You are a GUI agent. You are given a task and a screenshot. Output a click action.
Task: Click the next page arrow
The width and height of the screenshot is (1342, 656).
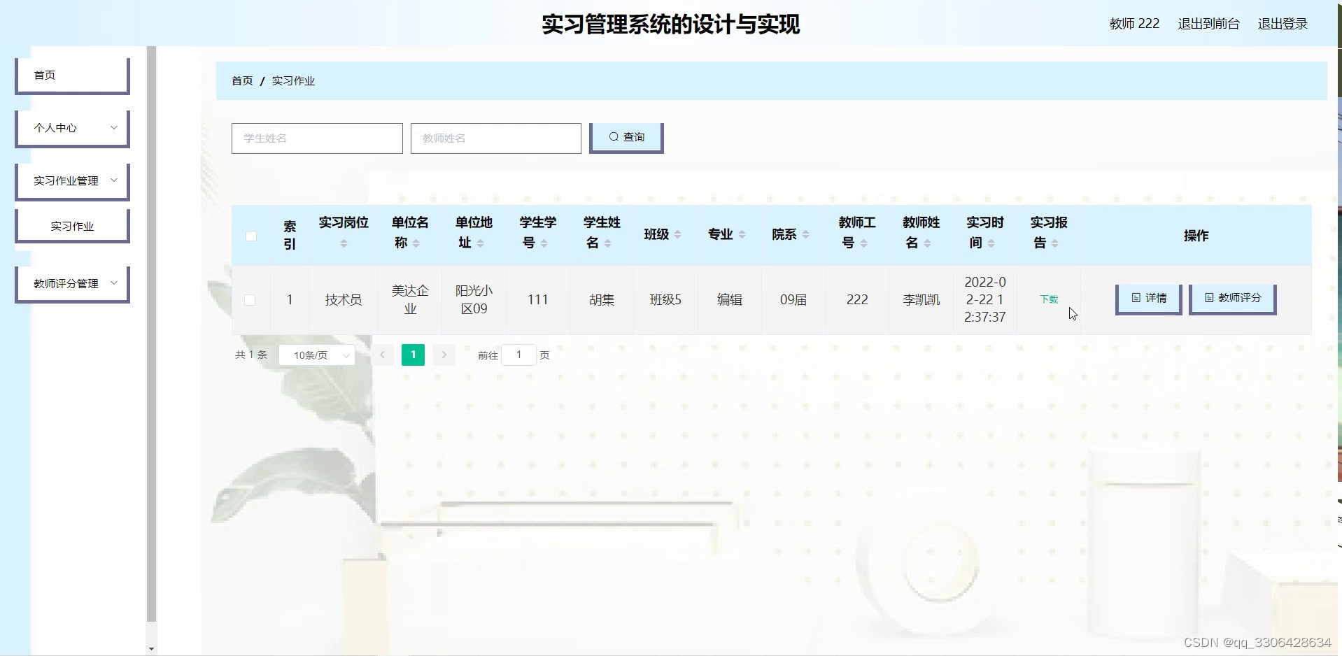[x=444, y=355]
